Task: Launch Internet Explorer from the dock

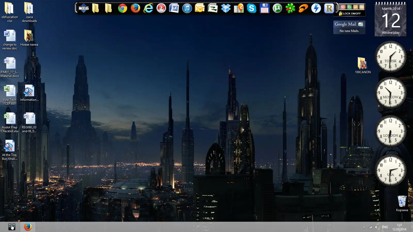Action: tap(148, 8)
